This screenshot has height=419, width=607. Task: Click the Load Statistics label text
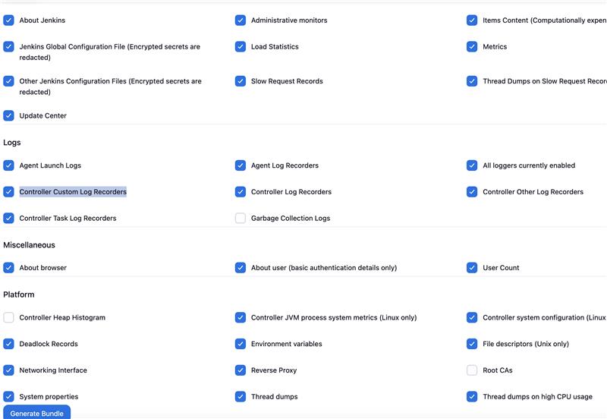point(275,46)
